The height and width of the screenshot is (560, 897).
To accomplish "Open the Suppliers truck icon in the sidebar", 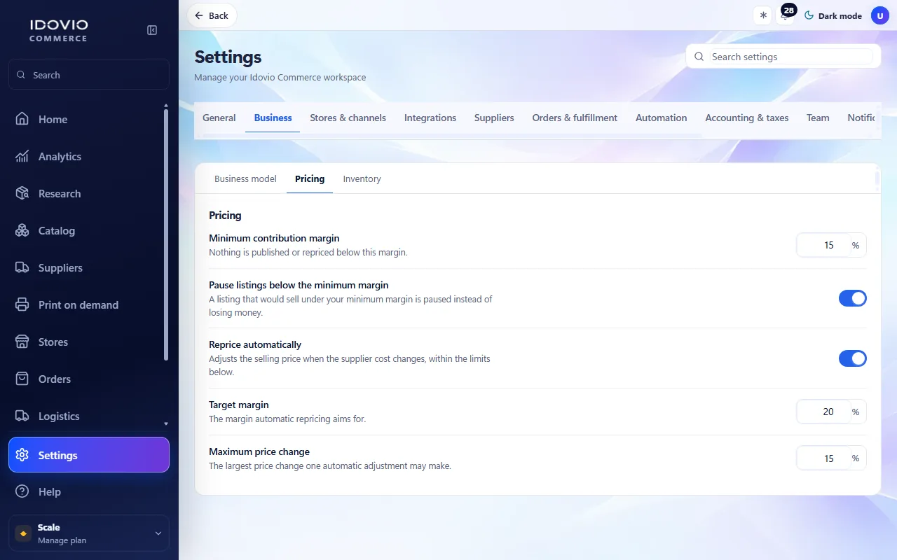I will (x=22, y=267).
